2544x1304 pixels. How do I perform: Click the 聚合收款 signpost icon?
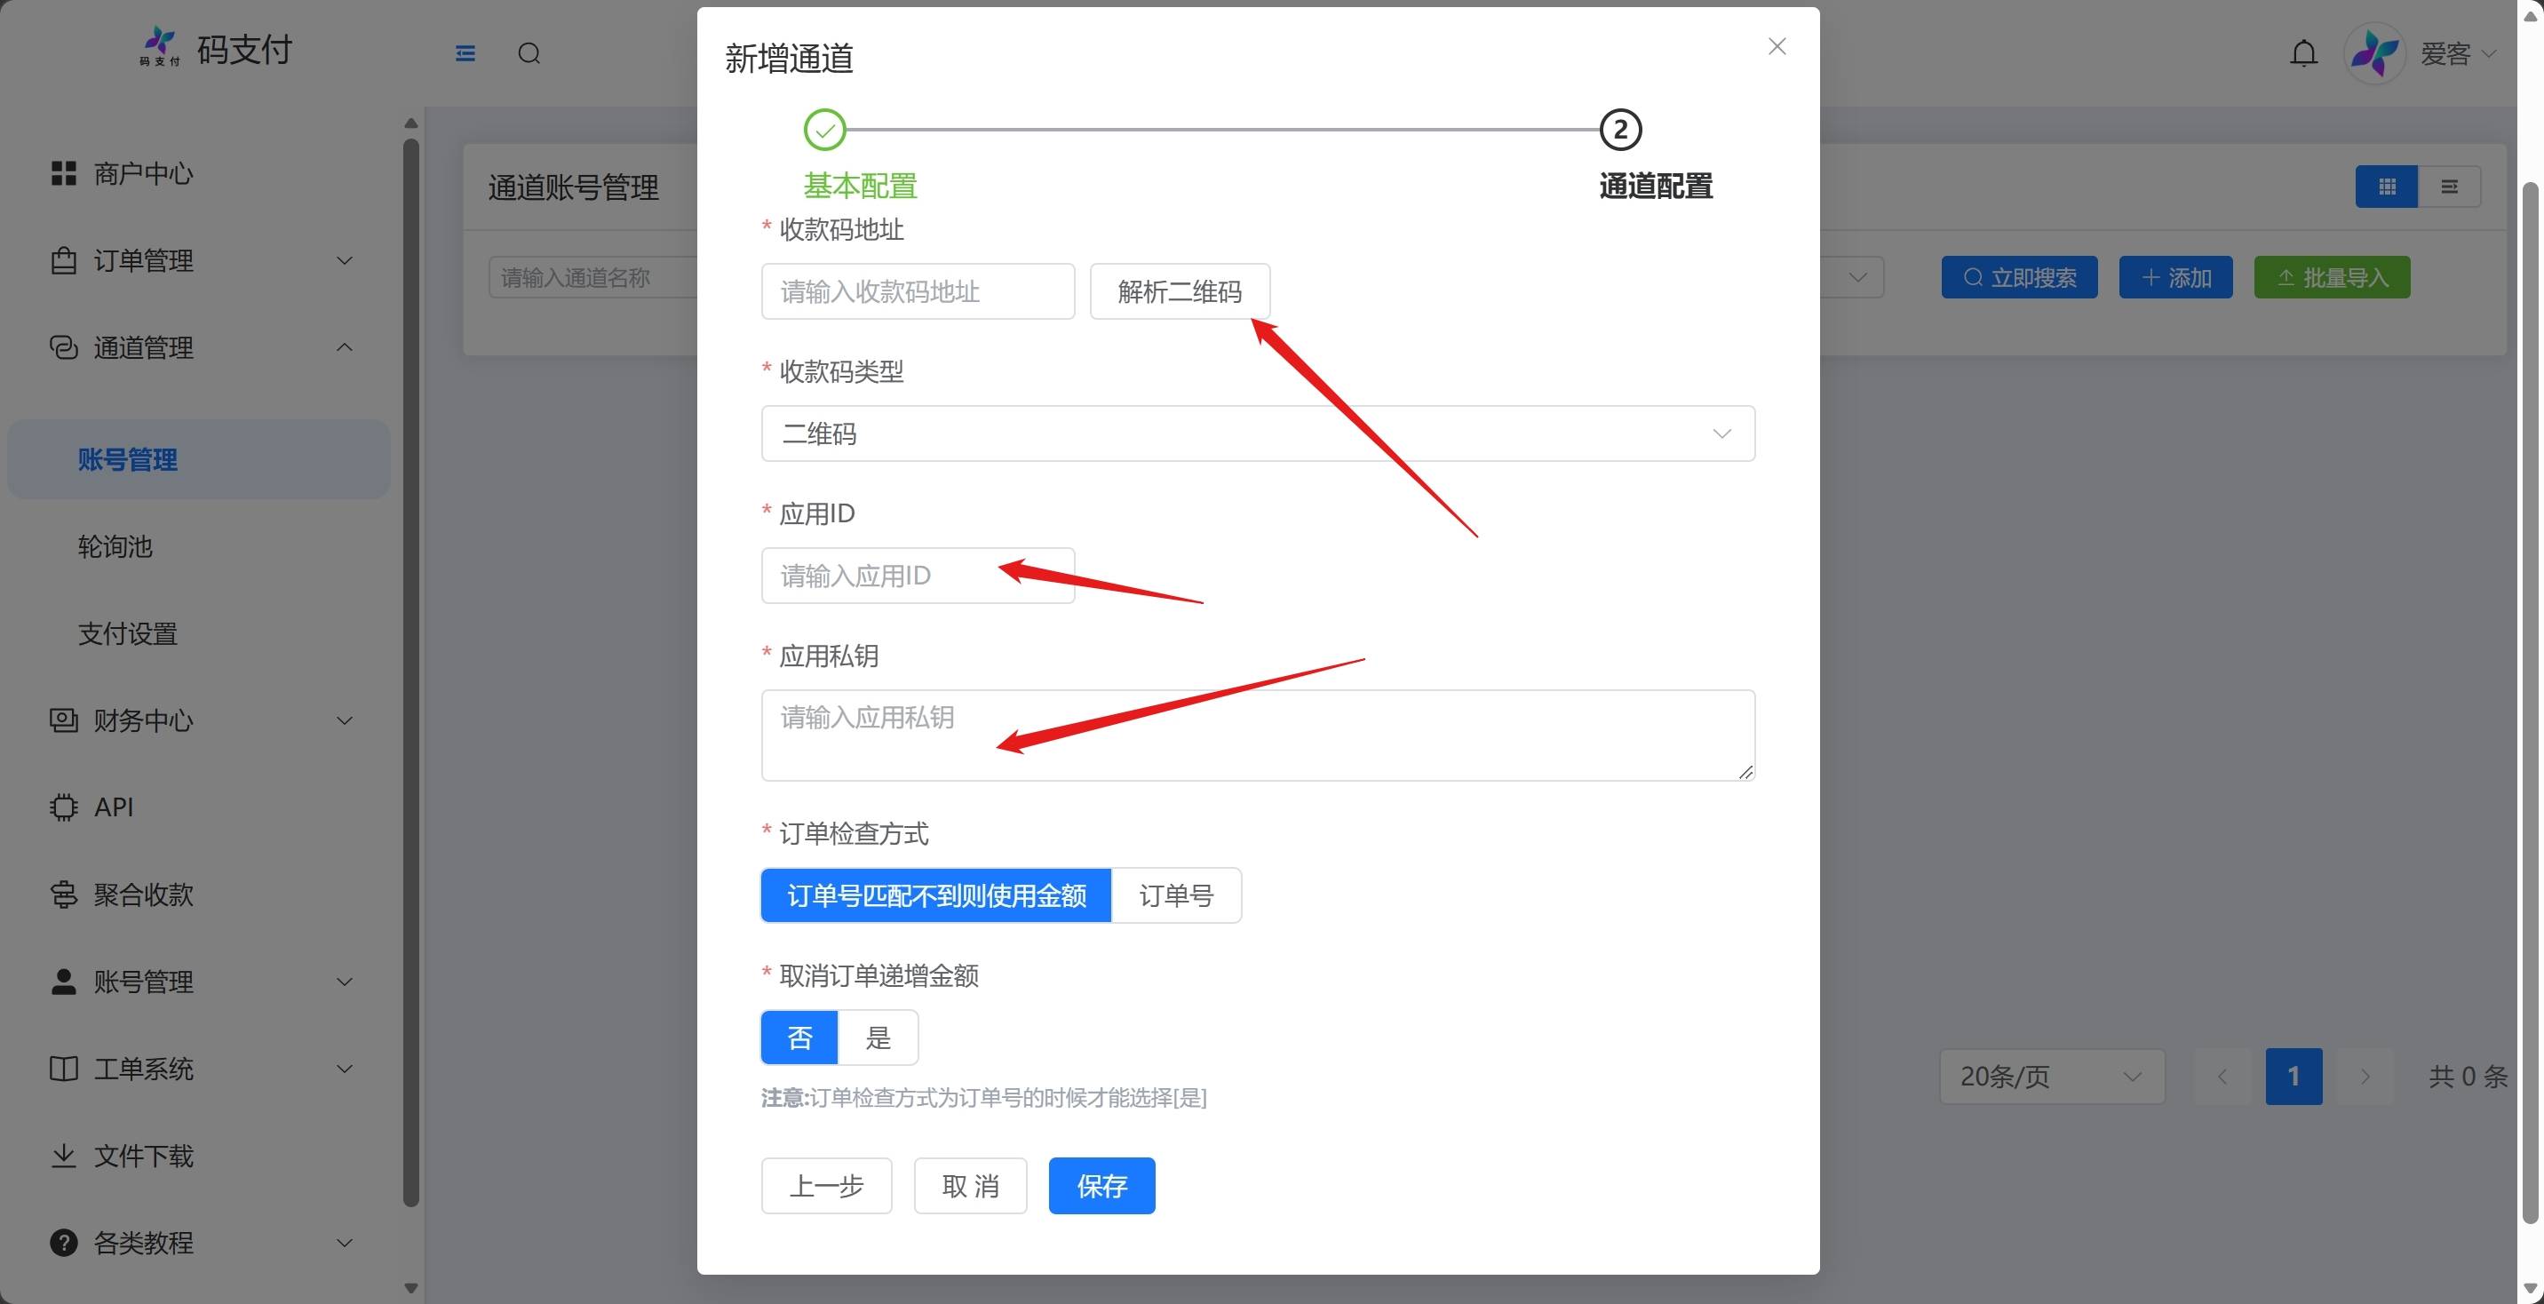click(63, 894)
